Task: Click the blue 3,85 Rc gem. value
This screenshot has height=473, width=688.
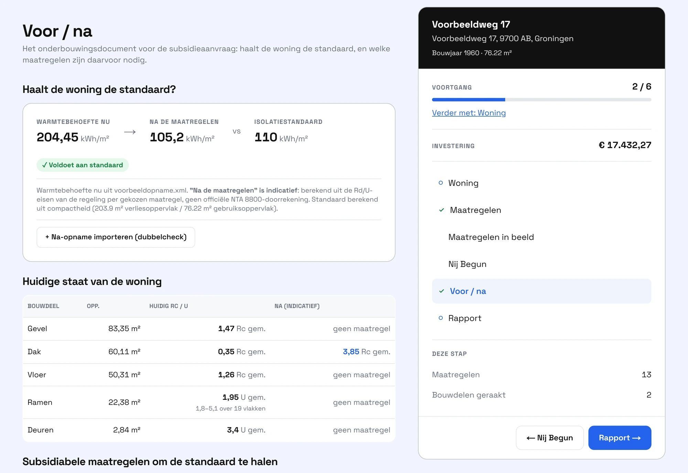Action: tap(366, 352)
